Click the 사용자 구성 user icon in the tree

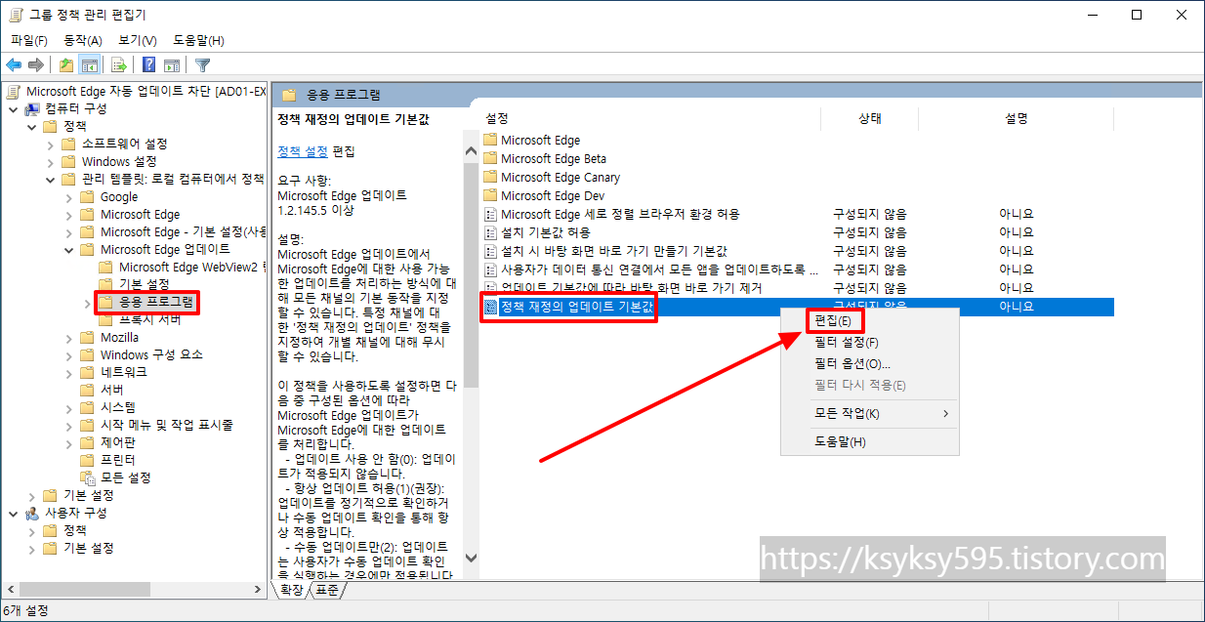coord(32,513)
